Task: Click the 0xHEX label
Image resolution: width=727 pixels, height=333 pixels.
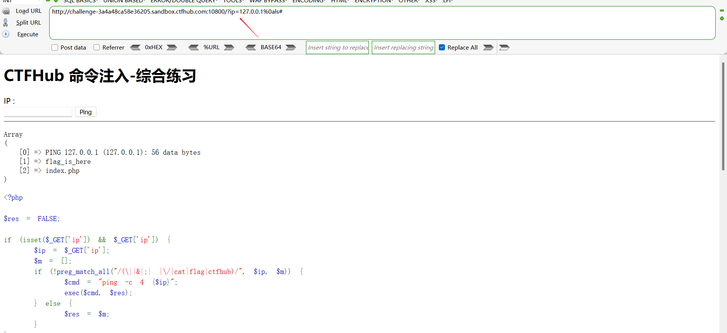Action: (x=154, y=47)
